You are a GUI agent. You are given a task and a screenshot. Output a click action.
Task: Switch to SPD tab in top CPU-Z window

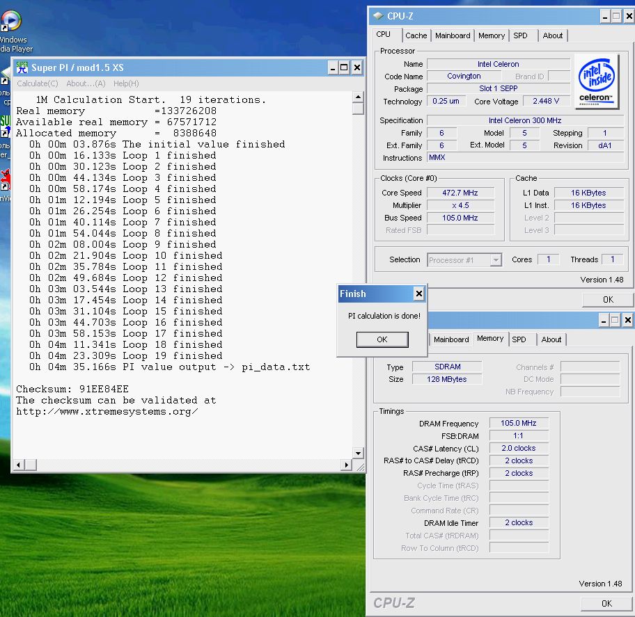click(x=520, y=35)
